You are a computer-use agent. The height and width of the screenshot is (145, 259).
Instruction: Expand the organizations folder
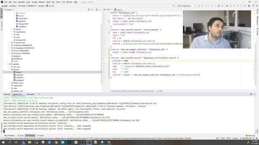pyautogui.click(x=12, y=32)
